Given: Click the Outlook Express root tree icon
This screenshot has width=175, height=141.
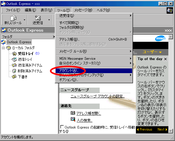Looking at the screenshot, I should tap(3, 42).
